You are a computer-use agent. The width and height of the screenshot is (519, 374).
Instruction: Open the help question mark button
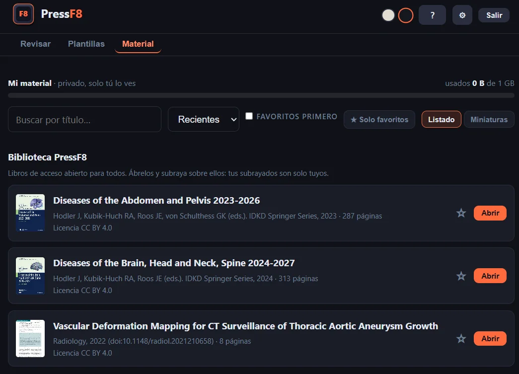pyautogui.click(x=432, y=15)
